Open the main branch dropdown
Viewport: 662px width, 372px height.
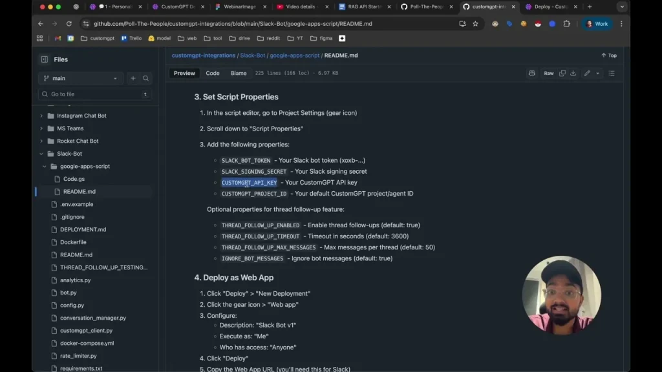pos(80,78)
